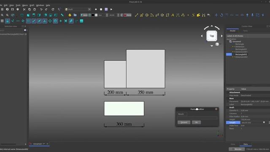Open the Edit menu
Screen dimensions: 270x152
coord(5,5)
